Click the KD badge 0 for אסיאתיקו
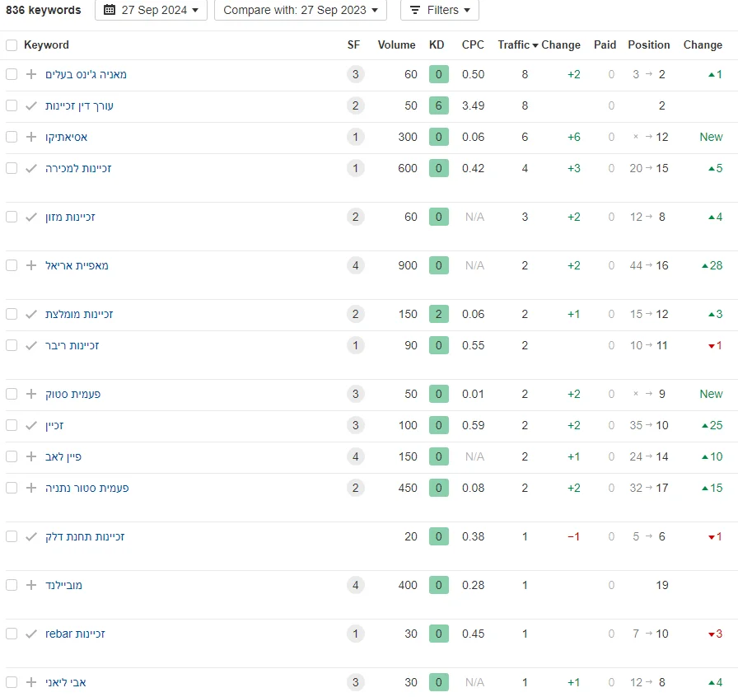The width and height of the screenshot is (738, 697). point(439,137)
